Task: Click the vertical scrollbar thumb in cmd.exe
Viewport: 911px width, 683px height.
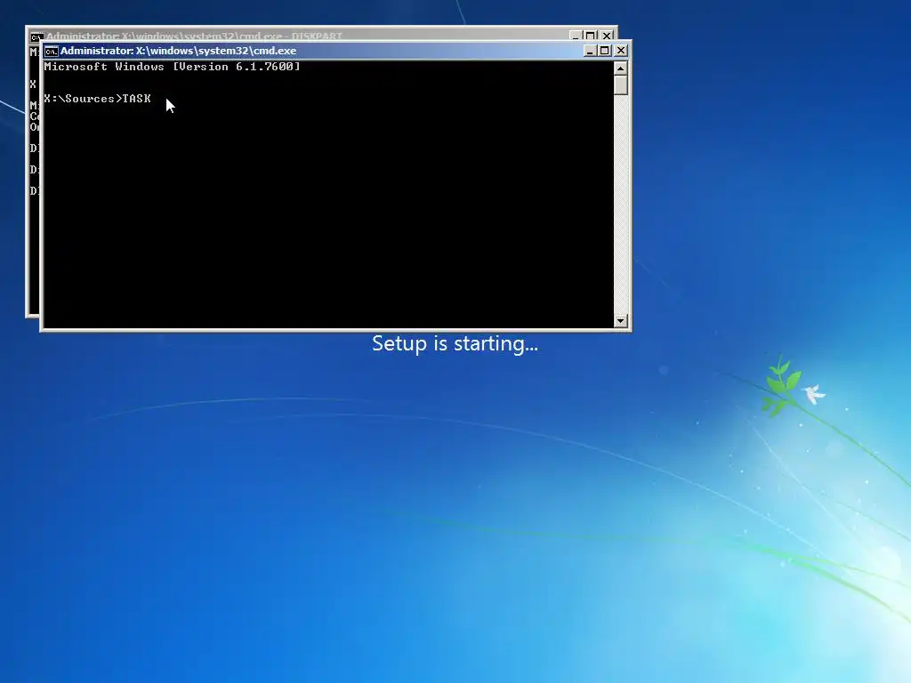Action: (x=620, y=85)
